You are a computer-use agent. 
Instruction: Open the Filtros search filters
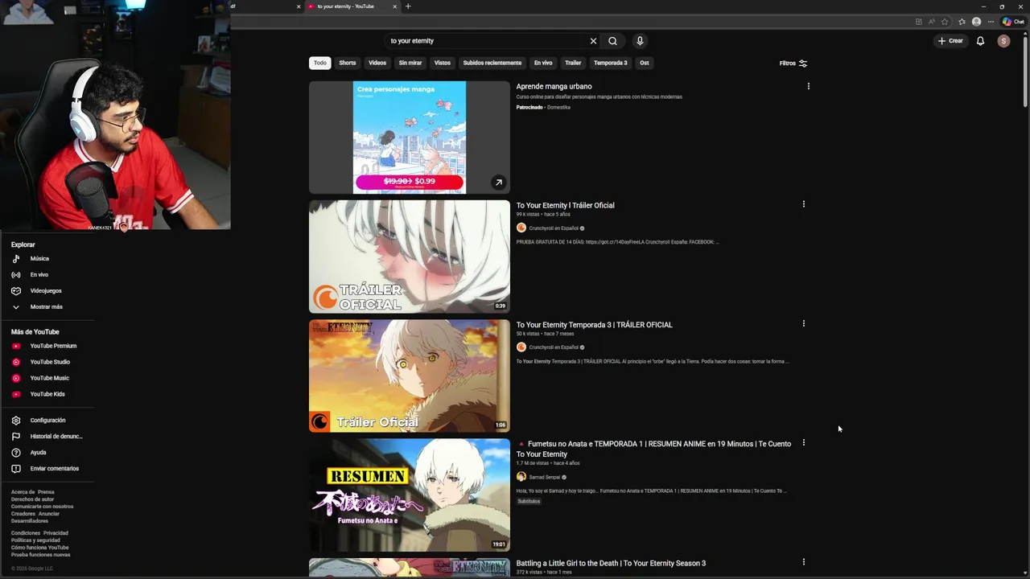(x=793, y=63)
